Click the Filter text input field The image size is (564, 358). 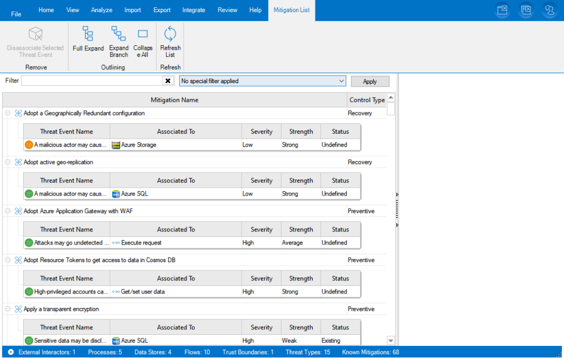pos(91,81)
